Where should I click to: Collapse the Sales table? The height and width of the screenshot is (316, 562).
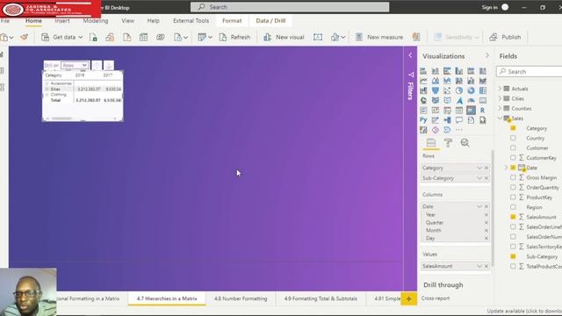(x=500, y=118)
